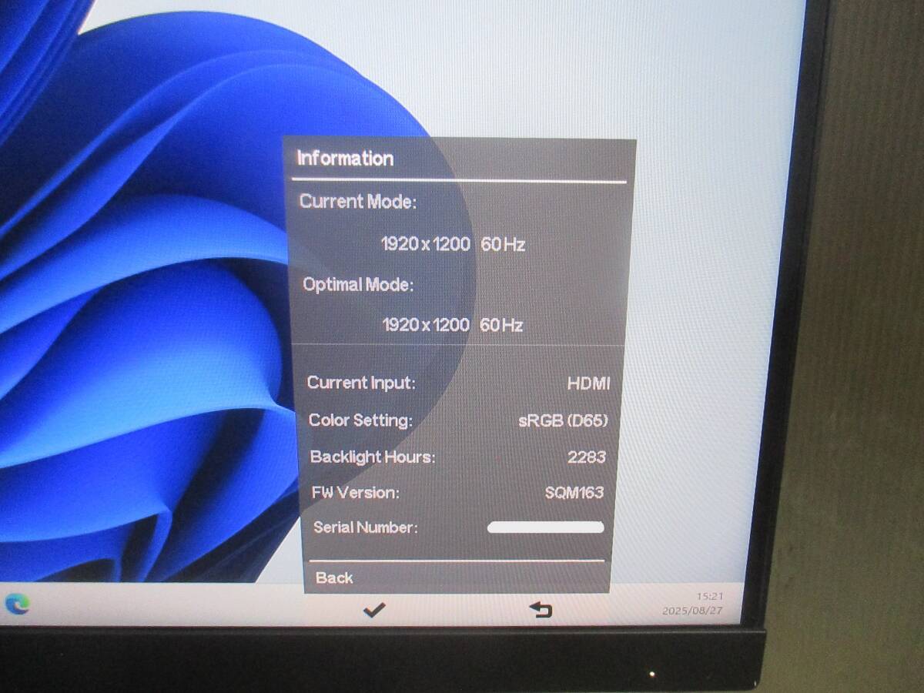Click the HDMI input value
The width and height of the screenshot is (924, 693).
(x=588, y=383)
